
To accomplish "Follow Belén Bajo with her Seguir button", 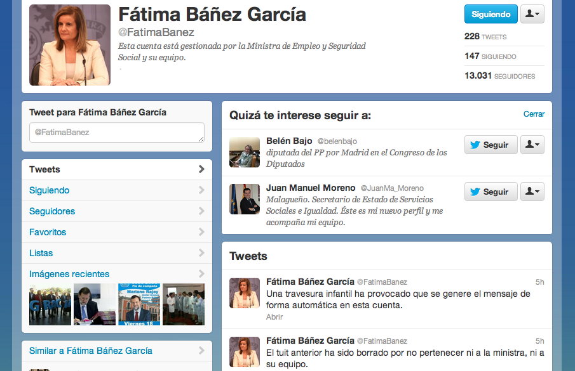I will [x=490, y=145].
